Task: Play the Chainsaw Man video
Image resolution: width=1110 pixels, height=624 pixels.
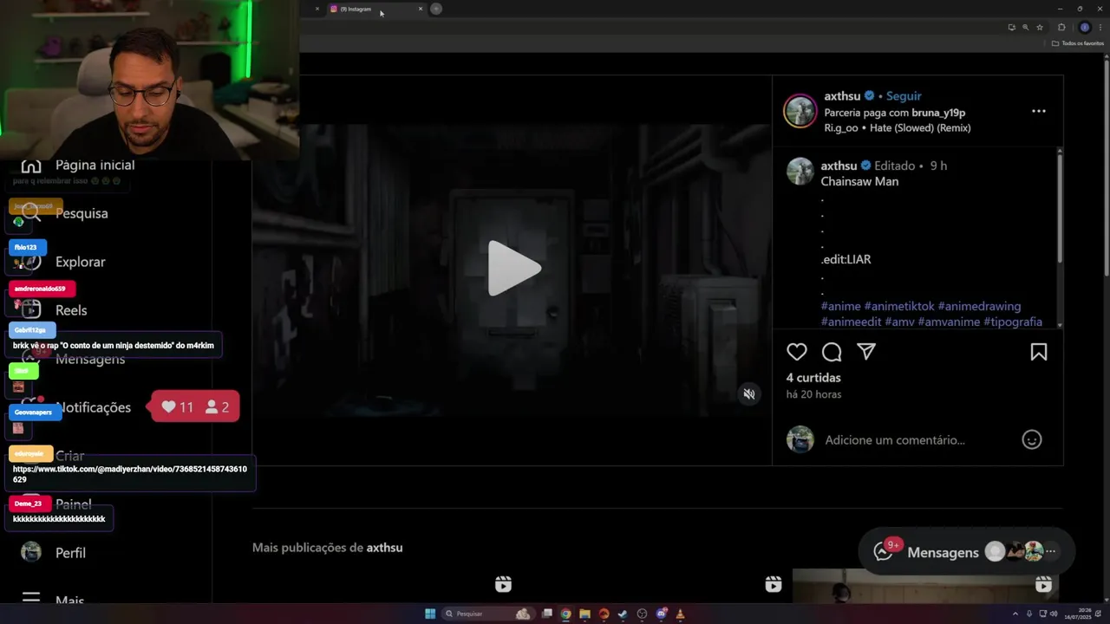Action: [514, 268]
